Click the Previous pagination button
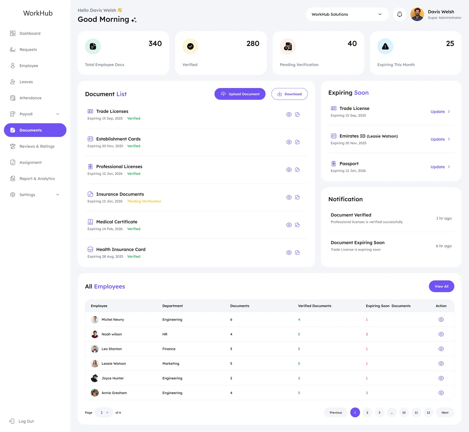The height and width of the screenshot is (432, 469). 336,412
